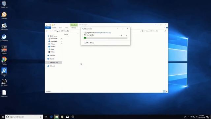Open the View ribbon tab

tap(67, 28)
